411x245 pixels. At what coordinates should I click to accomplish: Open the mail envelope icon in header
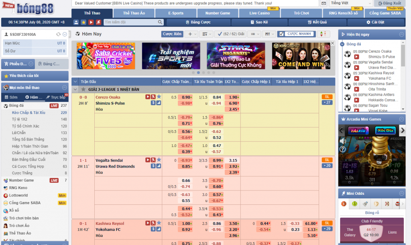click(x=324, y=3)
